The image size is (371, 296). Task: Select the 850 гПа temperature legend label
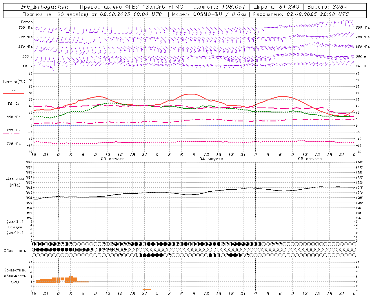[x=14, y=117]
